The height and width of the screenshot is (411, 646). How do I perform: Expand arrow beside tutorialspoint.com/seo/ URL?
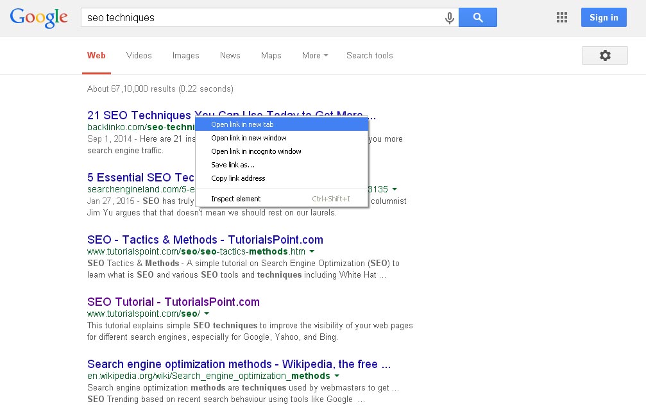pyautogui.click(x=207, y=314)
